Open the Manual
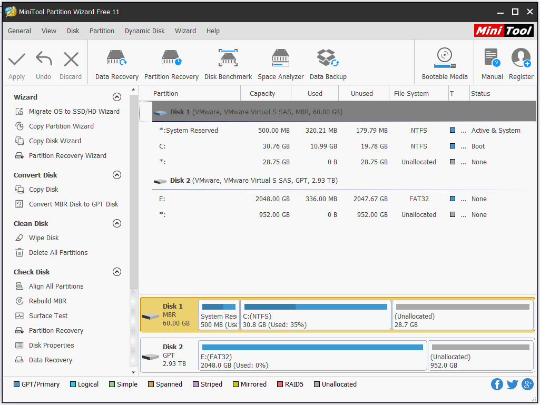The image size is (540, 405). point(492,64)
